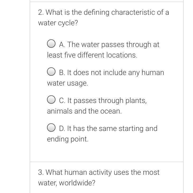Click the words 'water, worldwide?' in question 3

(67, 183)
